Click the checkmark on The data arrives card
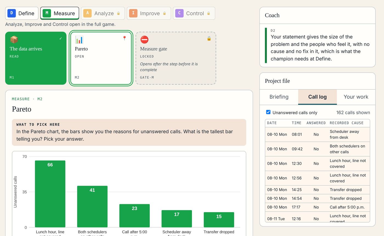 click(61, 38)
